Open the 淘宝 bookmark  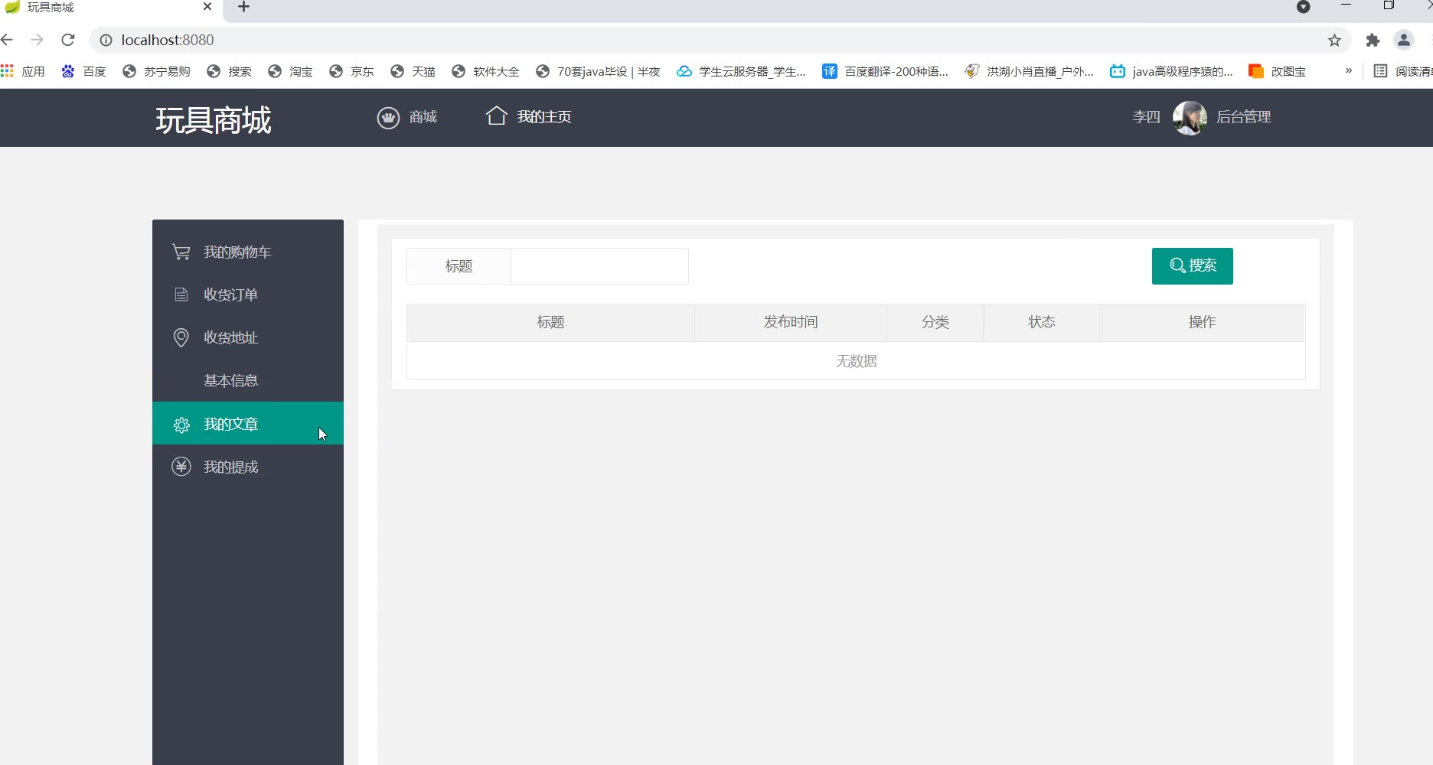[x=290, y=71]
